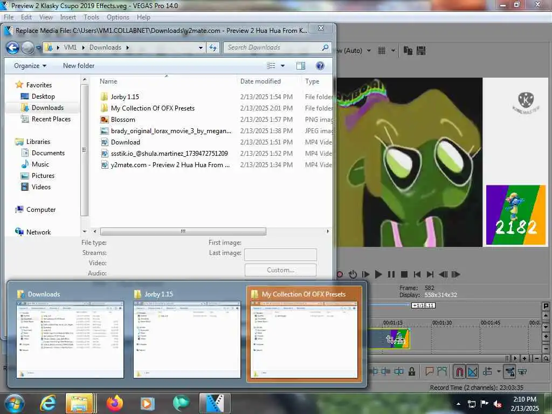
Task: Open the File menu in VEGAS Pro
Action: 9,17
